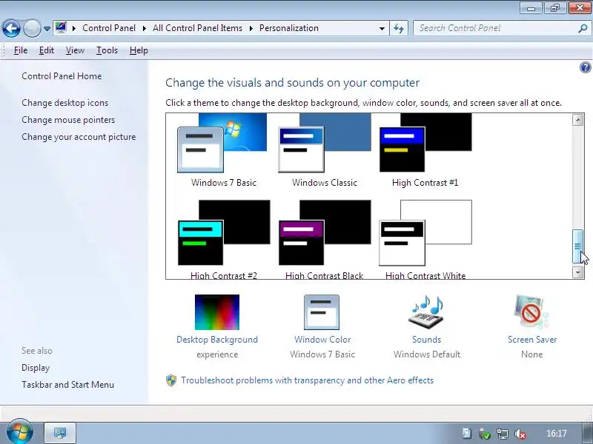Image resolution: width=593 pixels, height=444 pixels.
Task: Restore down the Personalization window
Action: [x=554, y=8]
